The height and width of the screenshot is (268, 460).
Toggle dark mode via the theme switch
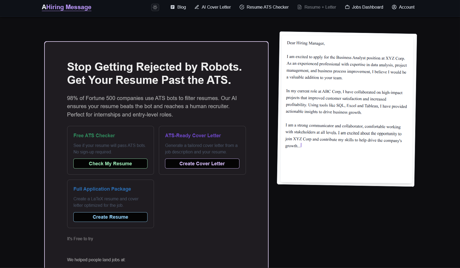[155, 7]
